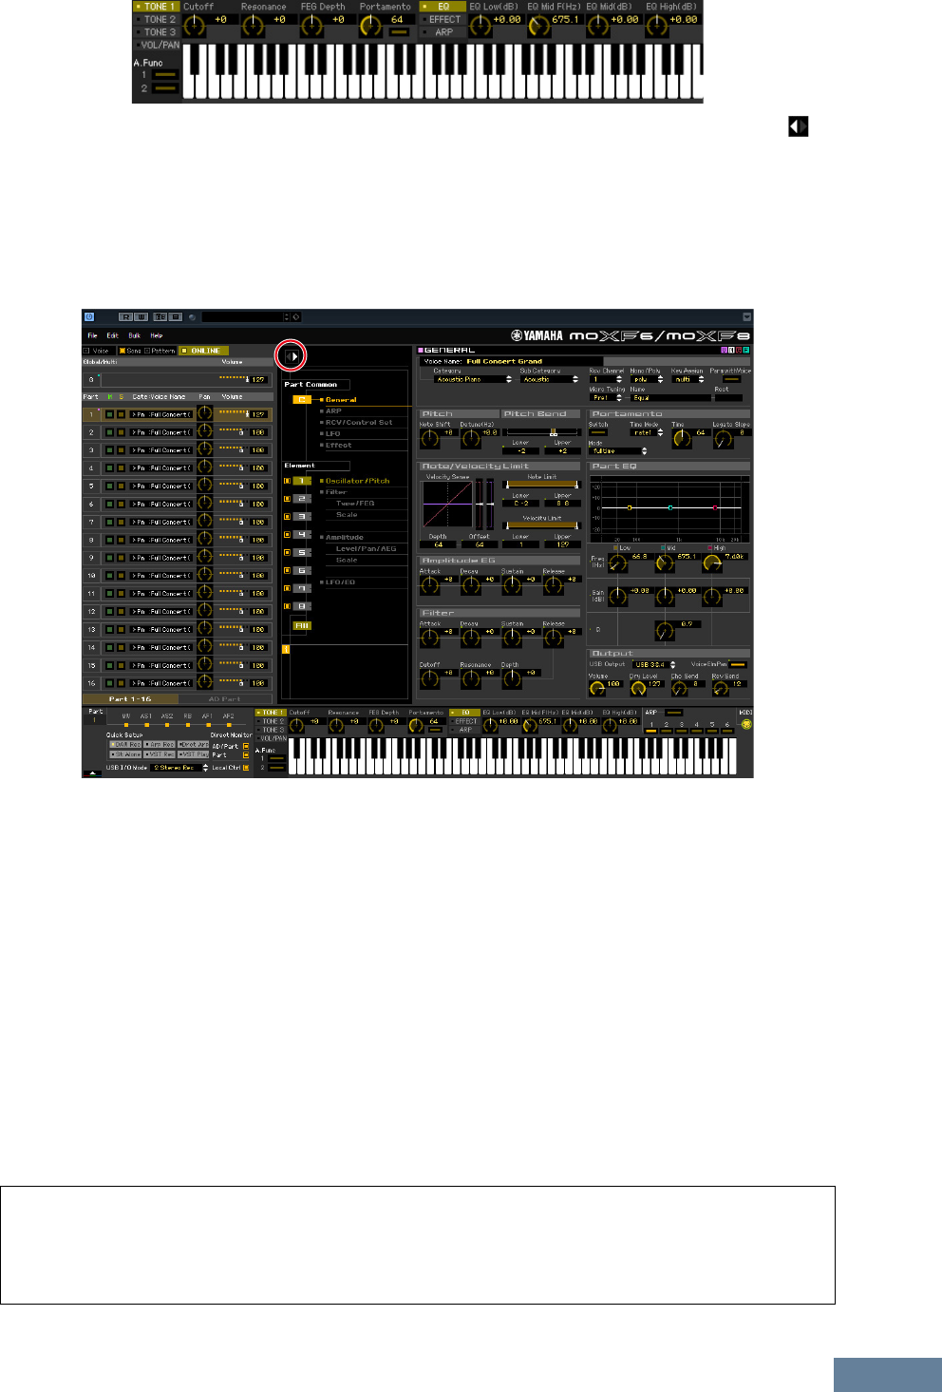
Task: Open the USB Output dropdown
Action: (x=655, y=665)
